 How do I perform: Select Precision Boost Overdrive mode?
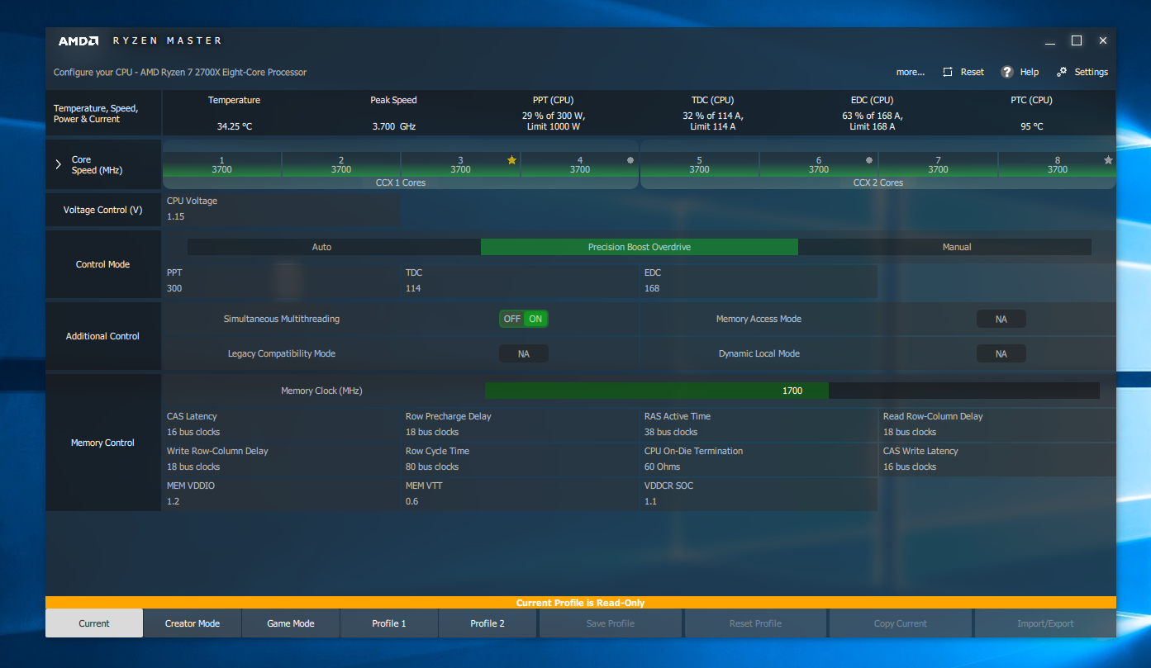[640, 247]
